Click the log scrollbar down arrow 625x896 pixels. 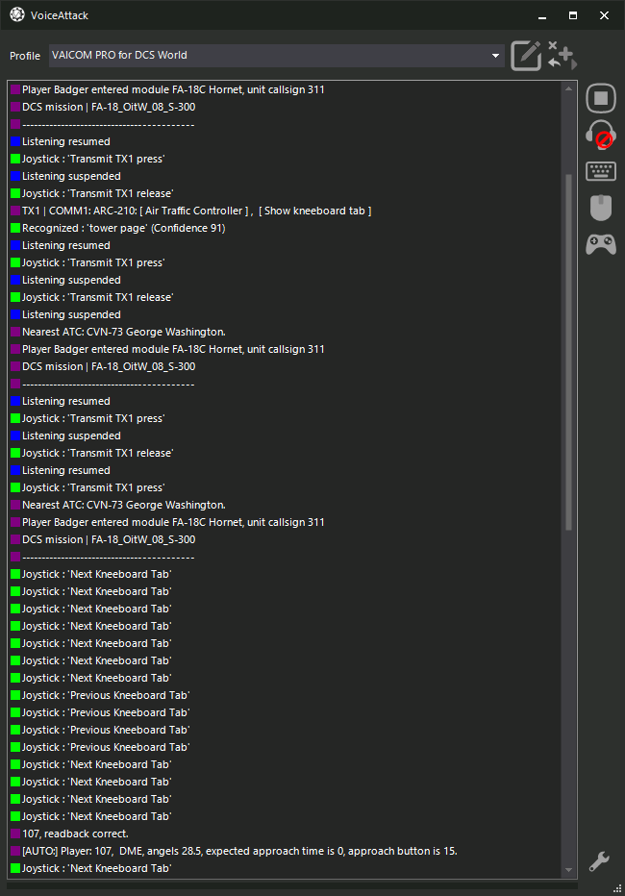[x=568, y=870]
